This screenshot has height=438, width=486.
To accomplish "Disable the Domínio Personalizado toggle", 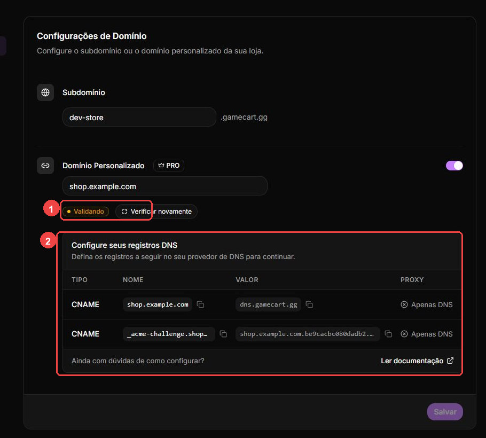I will (454, 166).
